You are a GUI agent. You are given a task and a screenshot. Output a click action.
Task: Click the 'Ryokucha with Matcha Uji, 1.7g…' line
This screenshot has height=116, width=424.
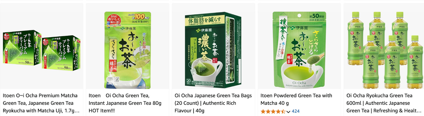[x=41, y=111]
